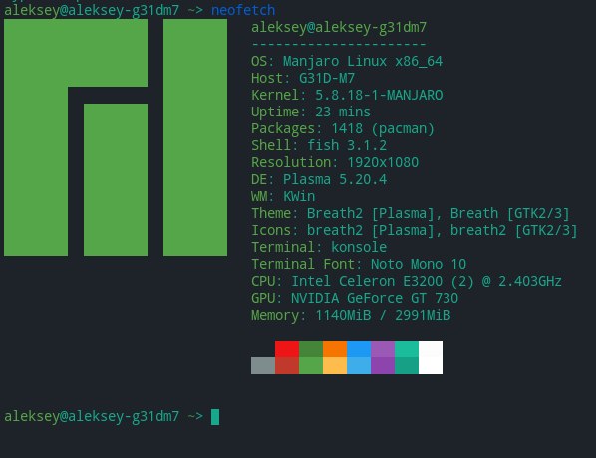Select the 'Terminal Font: Noto Mono 10' line
Image resolution: width=596 pixels, height=458 pixels.
tap(359, 264)
